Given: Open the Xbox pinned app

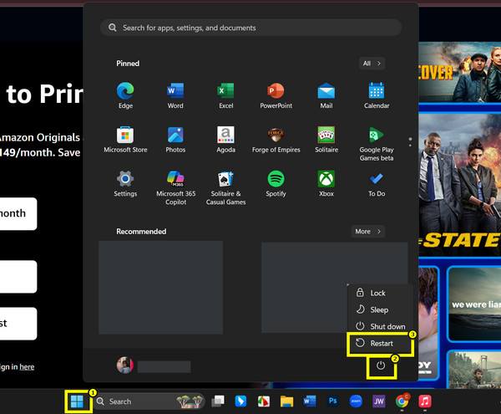Looking at the screenshot, I should click(x=326, y=183).
